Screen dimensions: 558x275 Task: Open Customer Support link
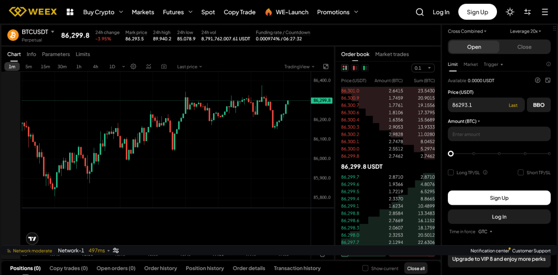pyautogui.click(x=531, y=251)
